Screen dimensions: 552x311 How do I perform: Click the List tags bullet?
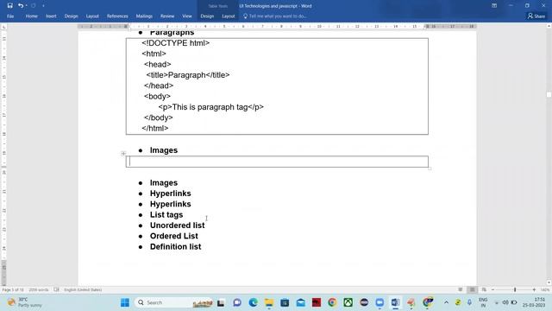pos(166,215)
